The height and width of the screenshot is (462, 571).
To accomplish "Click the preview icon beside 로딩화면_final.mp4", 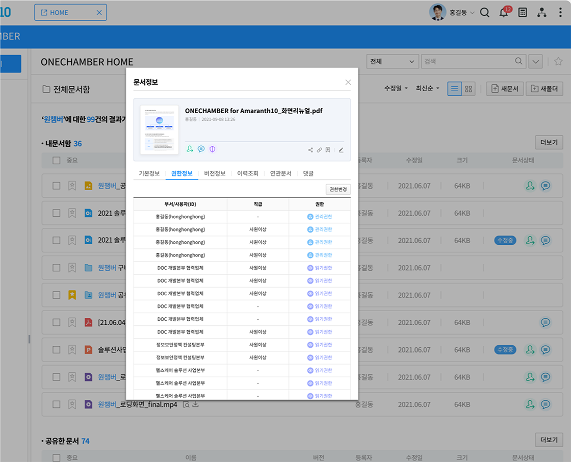I will [186, 404].
